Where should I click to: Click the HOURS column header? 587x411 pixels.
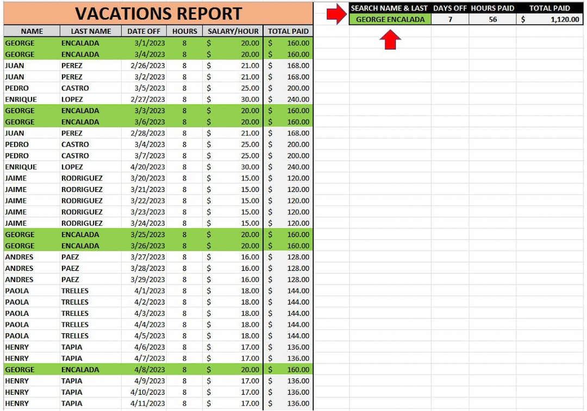(x=185, y=31)
